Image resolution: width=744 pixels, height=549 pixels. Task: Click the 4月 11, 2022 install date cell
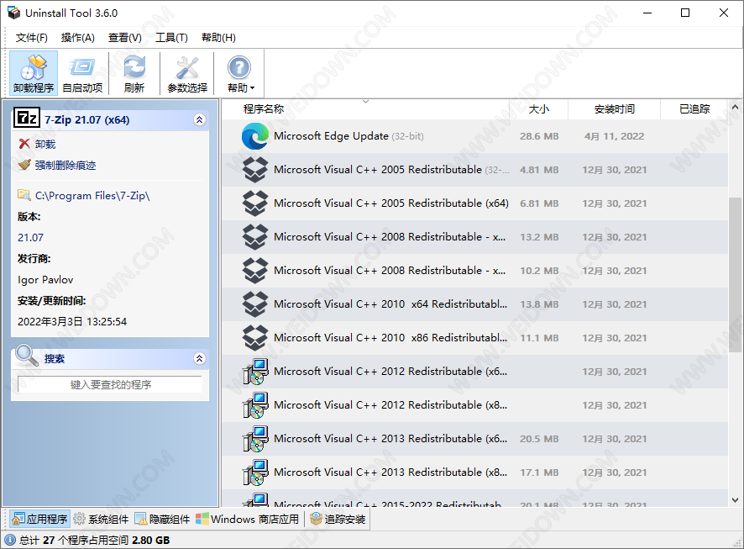[x=614, y=136]
